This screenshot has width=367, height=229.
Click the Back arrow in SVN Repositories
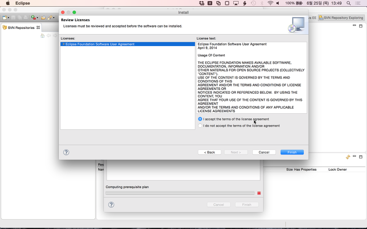(x=49, y=36)
